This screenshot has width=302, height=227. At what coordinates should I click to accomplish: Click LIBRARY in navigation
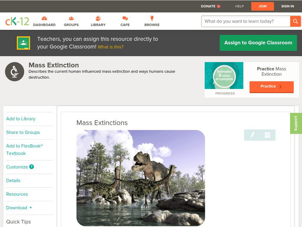98,25
